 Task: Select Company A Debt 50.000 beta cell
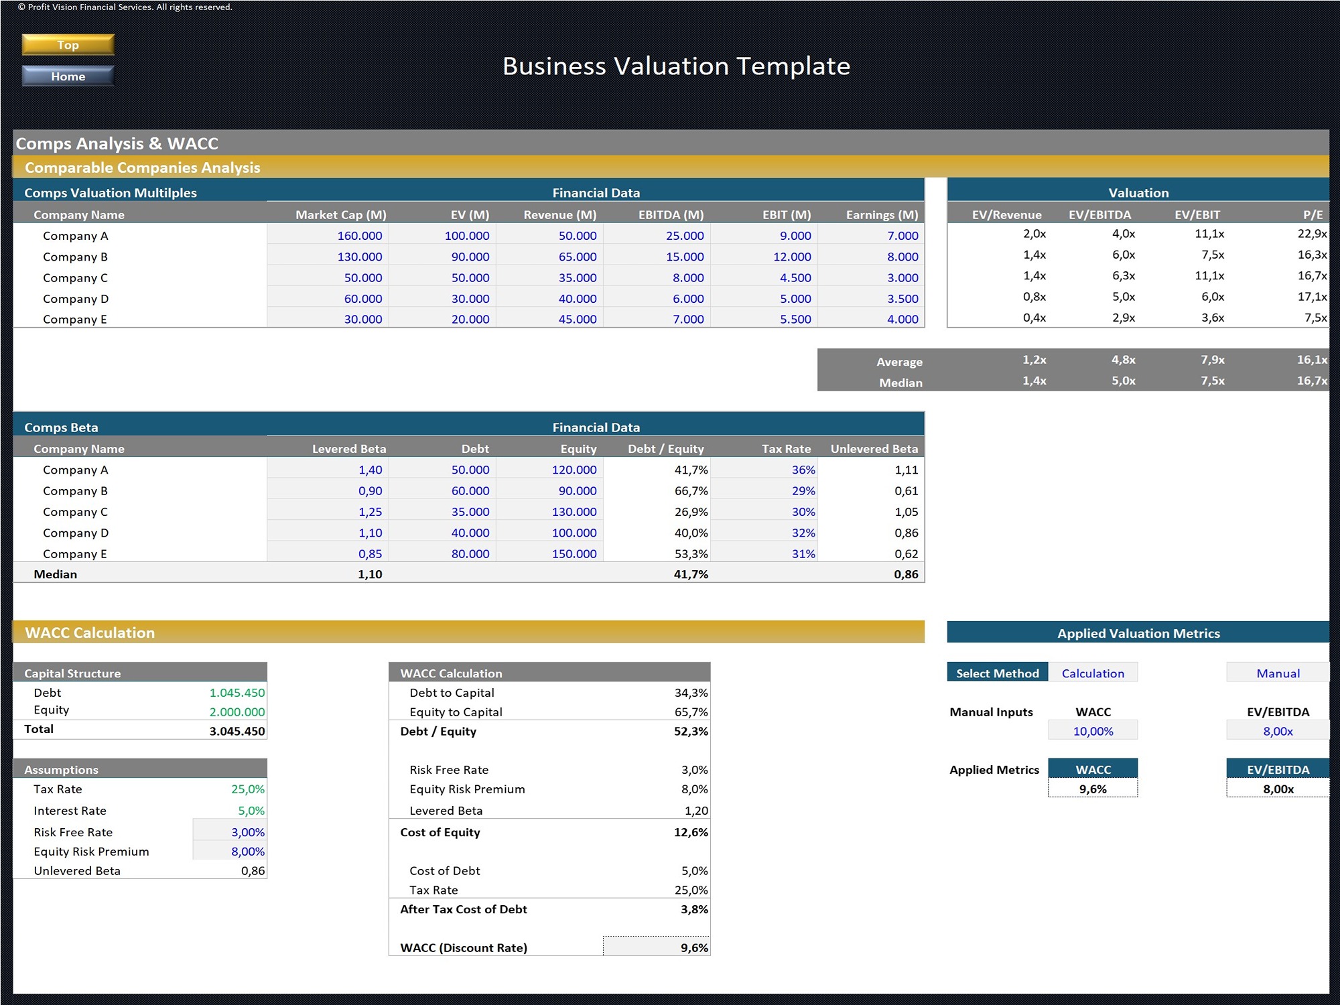(444, 470)
